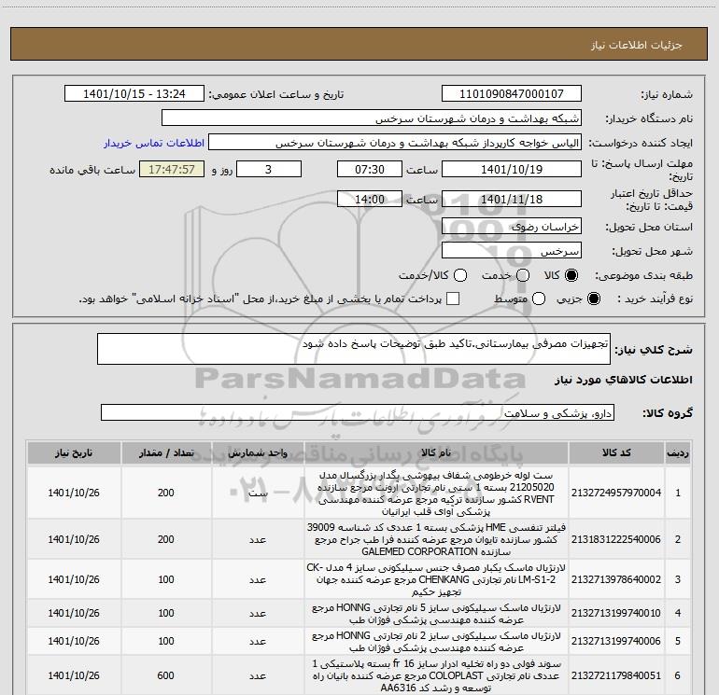This screenshot has height=695, width=719.
Task: Click product code 2132721179840051
Action: [x=616, y=675]
